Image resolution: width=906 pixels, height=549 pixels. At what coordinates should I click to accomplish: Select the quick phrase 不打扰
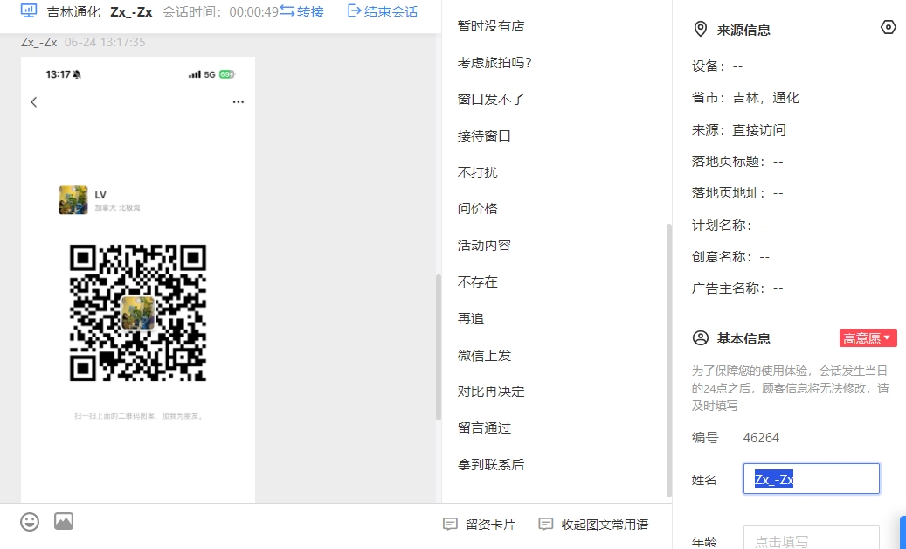[477, 172]
